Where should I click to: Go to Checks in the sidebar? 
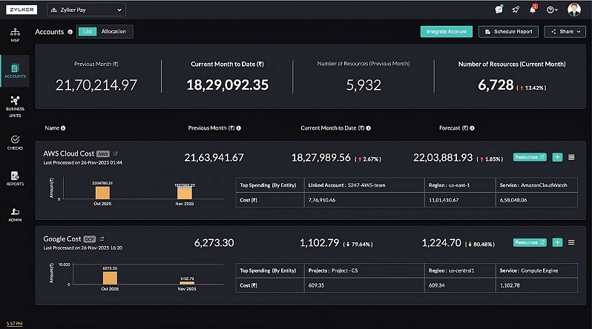[15, 142]
